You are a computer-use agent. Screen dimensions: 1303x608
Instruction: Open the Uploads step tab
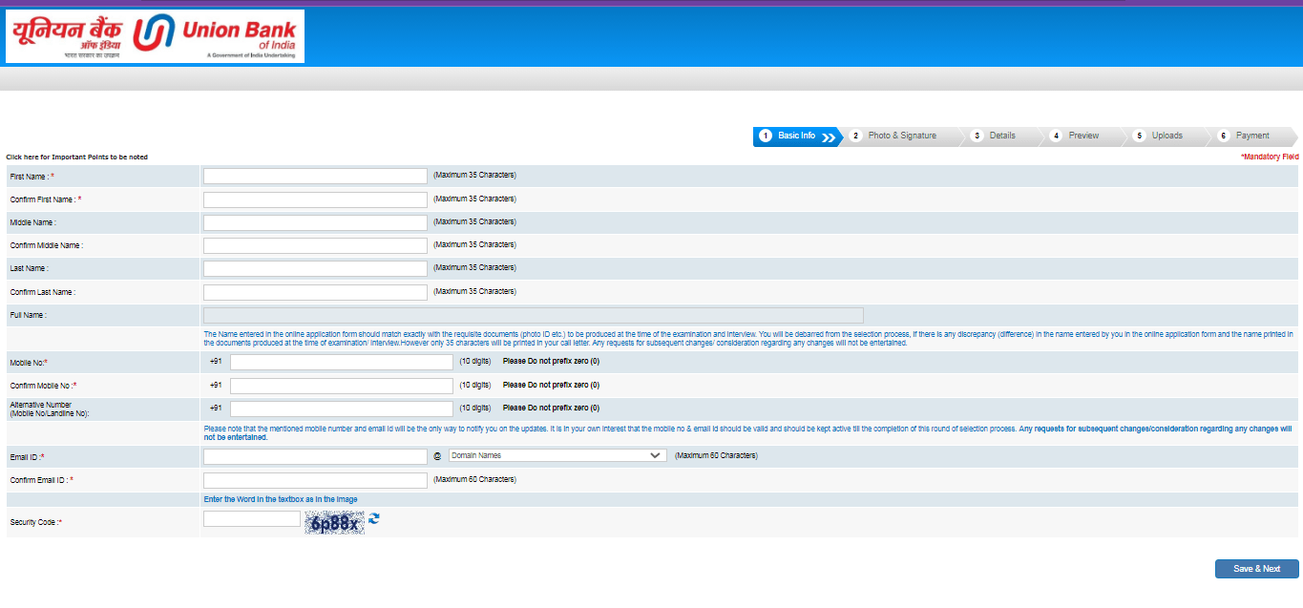[x=1166, y=136]
